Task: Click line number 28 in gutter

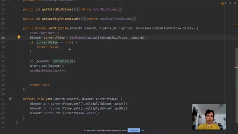Action: [x=3, y=38]
